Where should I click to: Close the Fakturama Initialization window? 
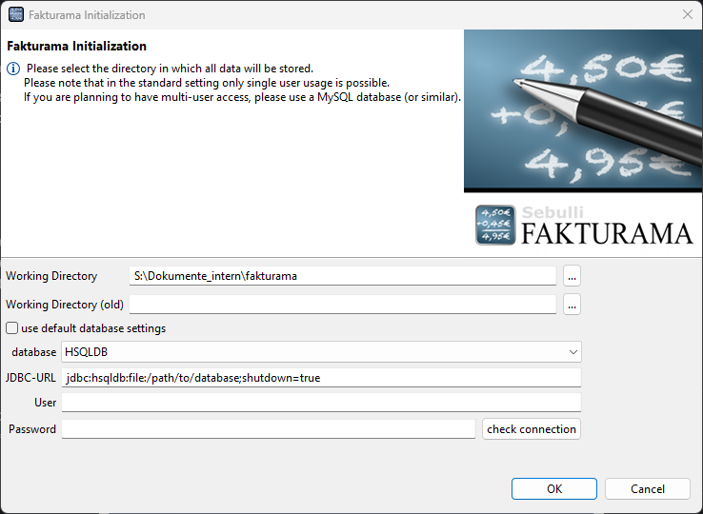click(688, 14)
